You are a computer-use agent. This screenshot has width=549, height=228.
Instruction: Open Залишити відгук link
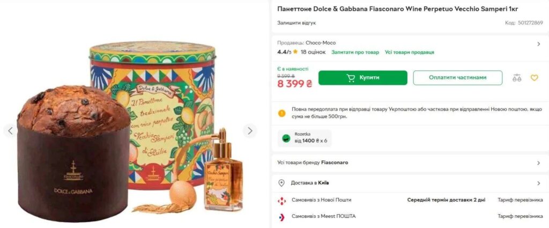(296, 23)
